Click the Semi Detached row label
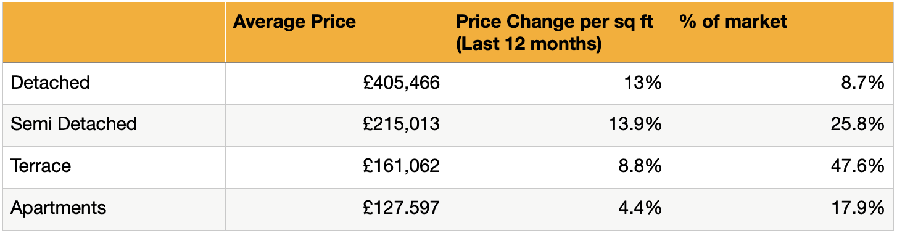This screenshot has height=233, width=897. [114, 125]
